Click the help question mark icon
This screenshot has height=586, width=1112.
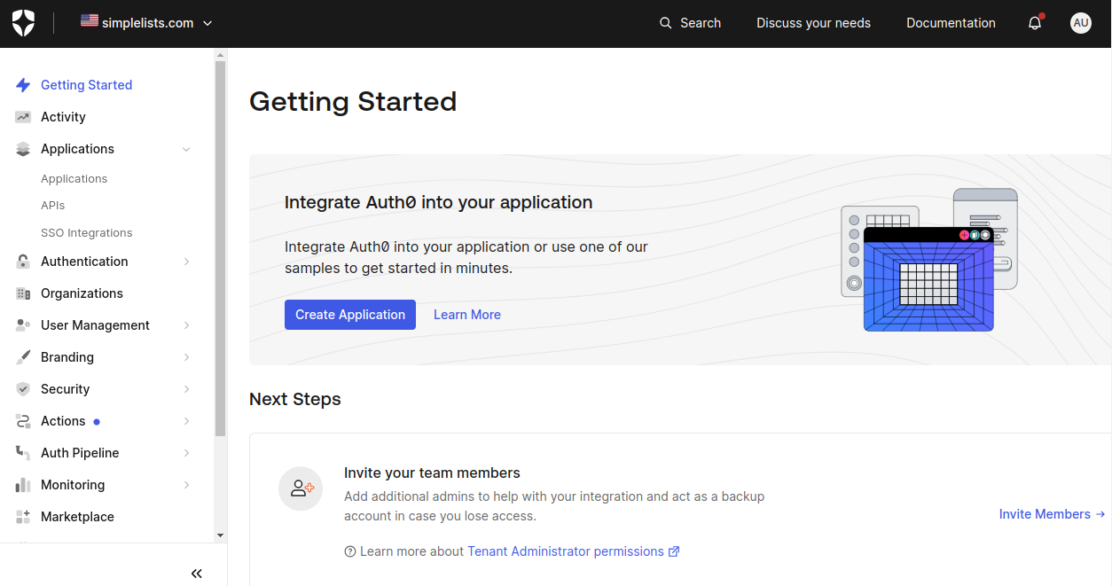(x=350, y=551)
